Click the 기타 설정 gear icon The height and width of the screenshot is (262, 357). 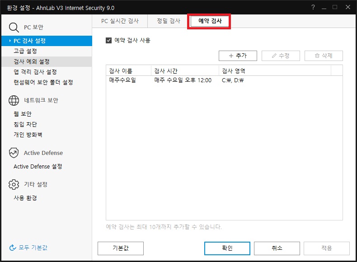[14, 184]
